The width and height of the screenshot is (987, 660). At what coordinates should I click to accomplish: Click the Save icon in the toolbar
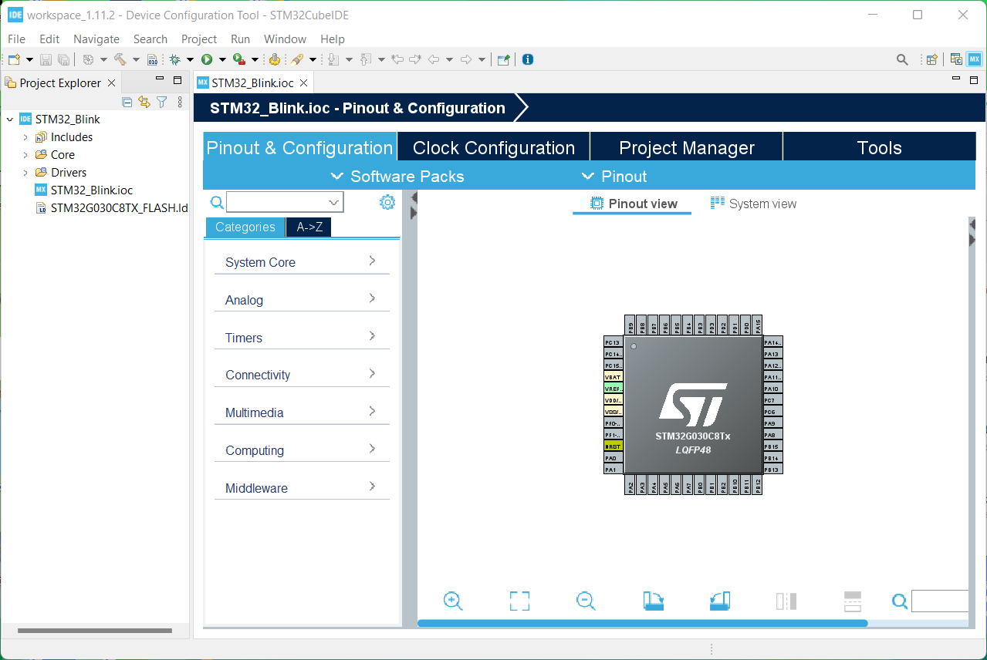46,59
